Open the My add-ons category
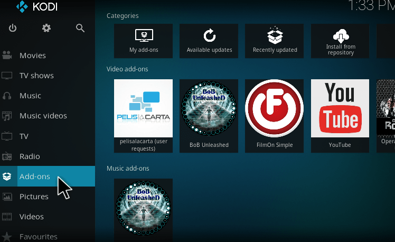This screenshot has width=395, height=242. [143, 41]
